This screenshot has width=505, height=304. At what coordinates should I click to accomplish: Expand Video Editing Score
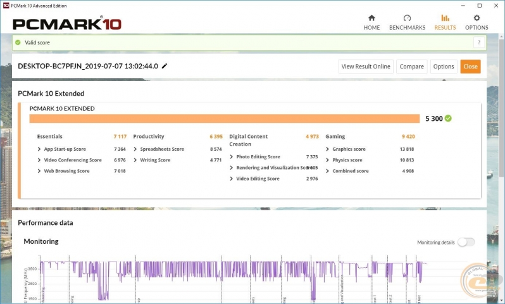point(231,179)
